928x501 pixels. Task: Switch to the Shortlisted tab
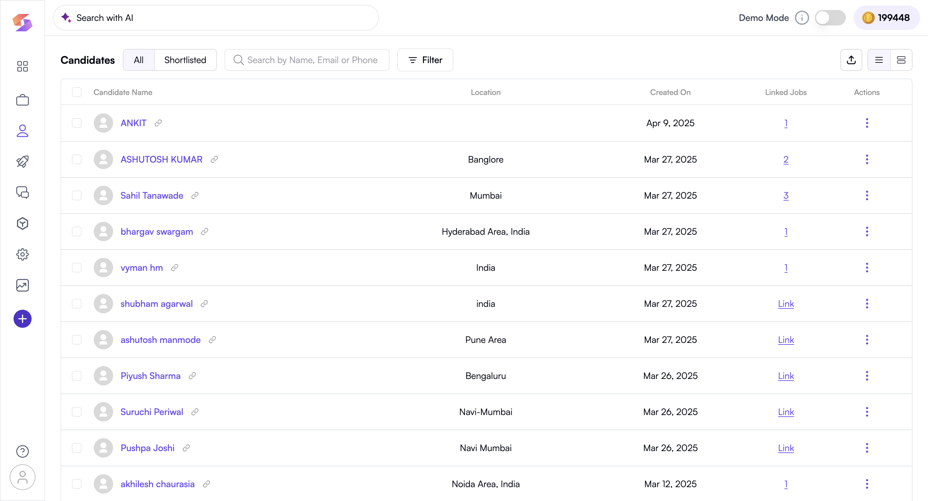[185, 60]
